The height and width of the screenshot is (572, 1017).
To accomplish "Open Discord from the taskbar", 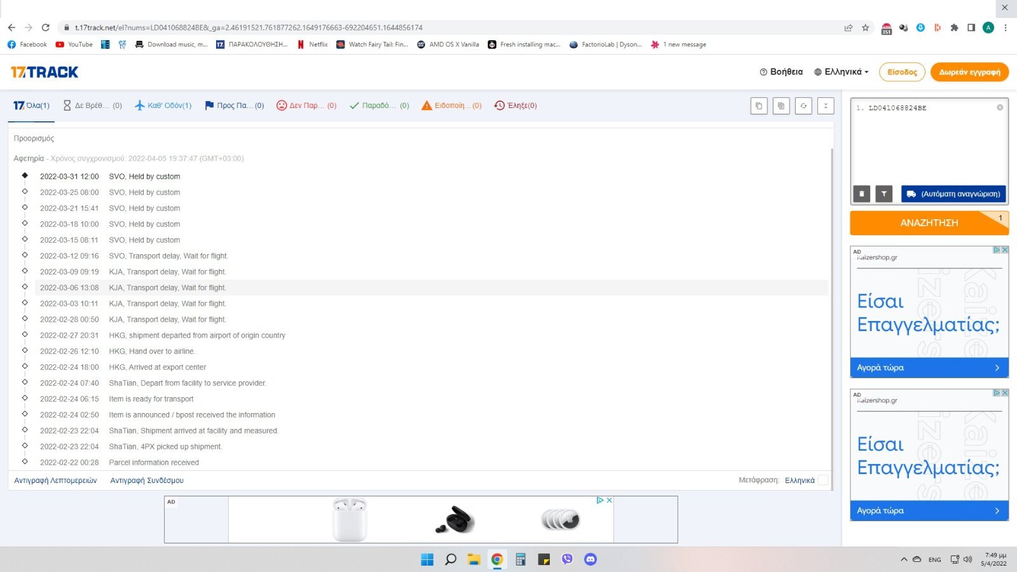I will pos(590,559).
